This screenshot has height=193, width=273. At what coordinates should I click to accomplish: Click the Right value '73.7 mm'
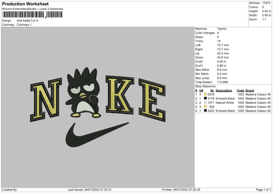[223, 49]
